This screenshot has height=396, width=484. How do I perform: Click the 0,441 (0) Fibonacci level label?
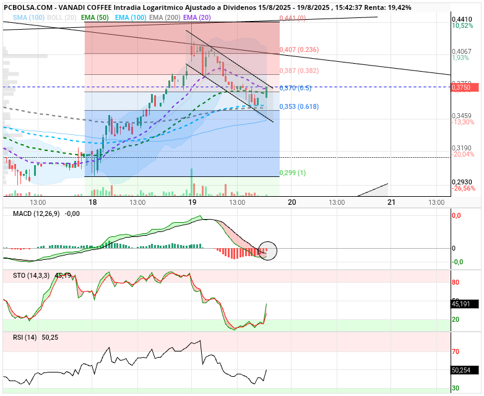(293, 18)
